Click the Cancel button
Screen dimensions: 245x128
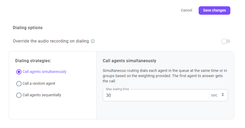pyautogui.click(x=186, y=10)
